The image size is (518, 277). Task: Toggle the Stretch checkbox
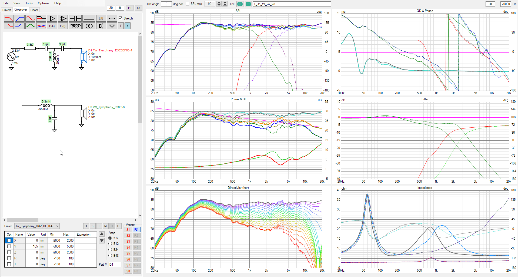point(121,18)
